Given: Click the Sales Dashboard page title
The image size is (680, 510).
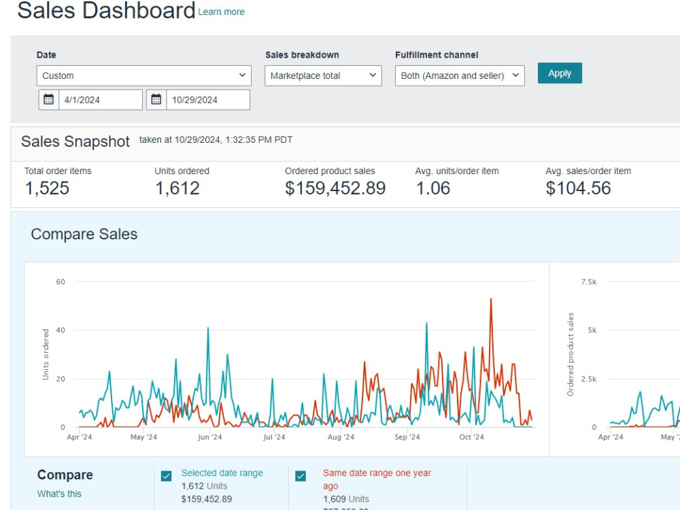Looking at the screenshot, I should [x=106, y=10].
